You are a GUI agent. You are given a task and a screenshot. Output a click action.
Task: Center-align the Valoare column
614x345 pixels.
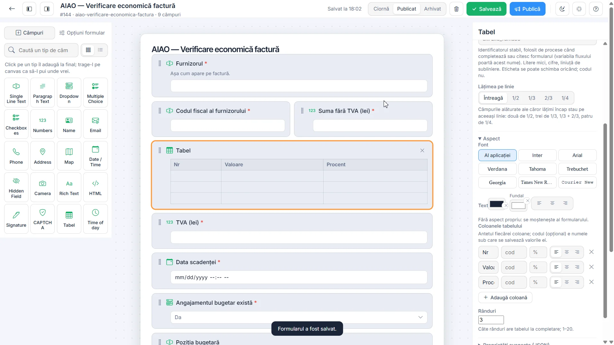click(x=567, y=267)
